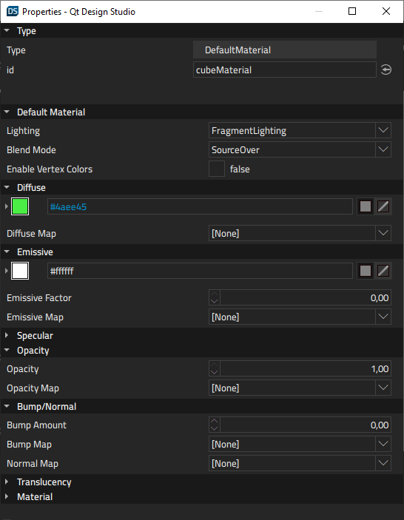404x520 pixels.
Task: Collapse the Diffuse section
Action: coord(7,187)
